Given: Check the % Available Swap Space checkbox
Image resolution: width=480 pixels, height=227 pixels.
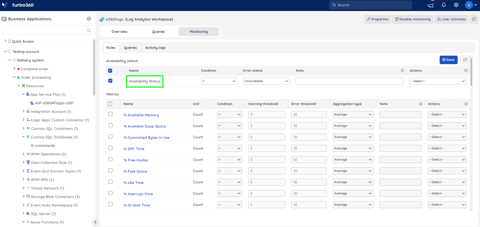Looking at the screenshot, I should (110, 125).
